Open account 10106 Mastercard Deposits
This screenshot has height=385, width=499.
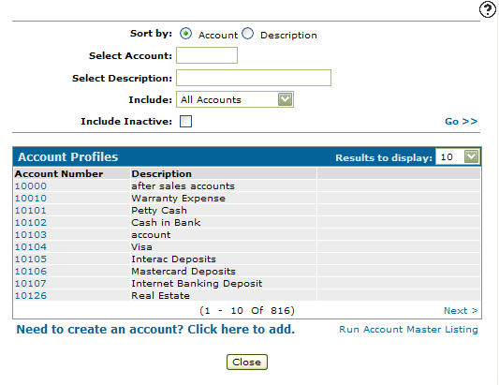tap(31, 271)
